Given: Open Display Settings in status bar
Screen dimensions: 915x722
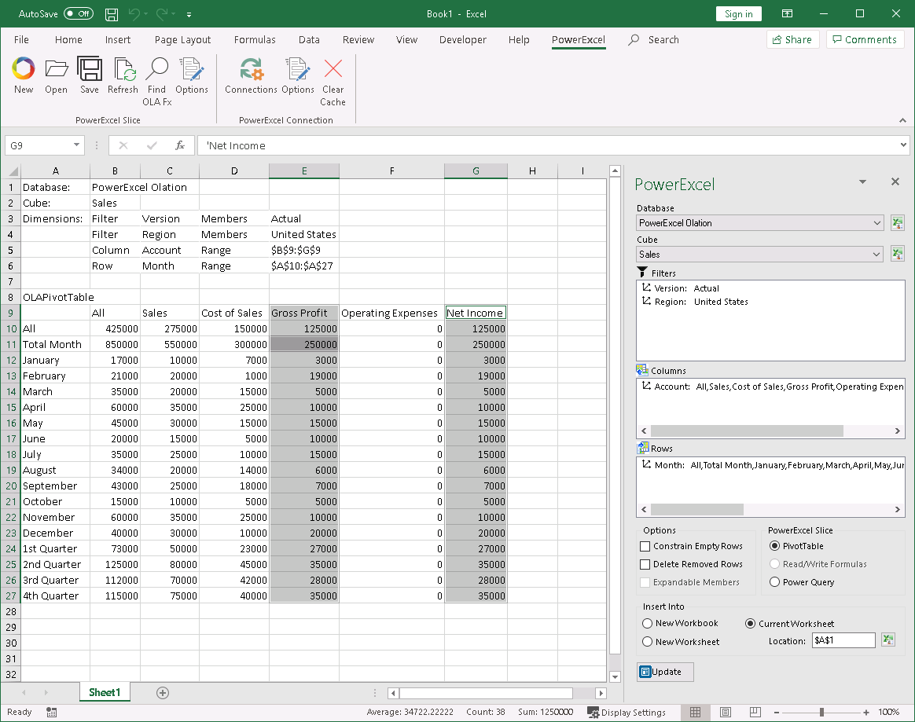Looking at the screenshot, I should [627, 712].
